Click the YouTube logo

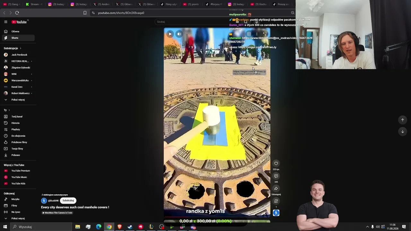[x=19, y=22]
